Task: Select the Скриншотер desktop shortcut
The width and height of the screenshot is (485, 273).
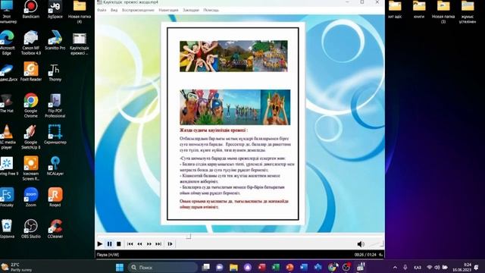Action: click(55, 134)
